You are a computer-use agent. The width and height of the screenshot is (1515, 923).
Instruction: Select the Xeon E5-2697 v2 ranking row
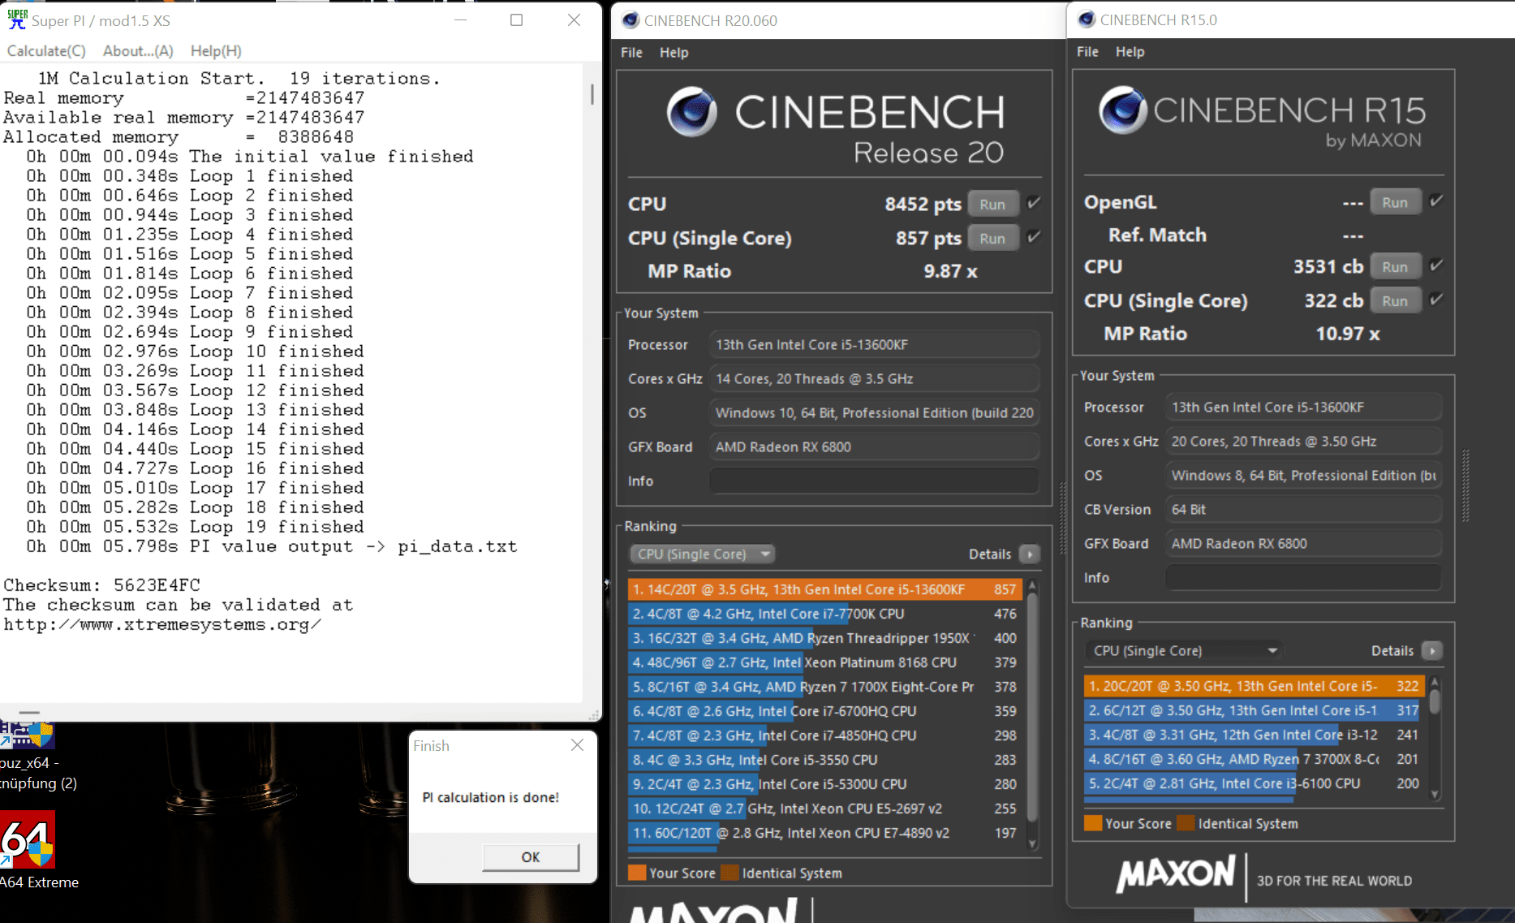point(824,809)
